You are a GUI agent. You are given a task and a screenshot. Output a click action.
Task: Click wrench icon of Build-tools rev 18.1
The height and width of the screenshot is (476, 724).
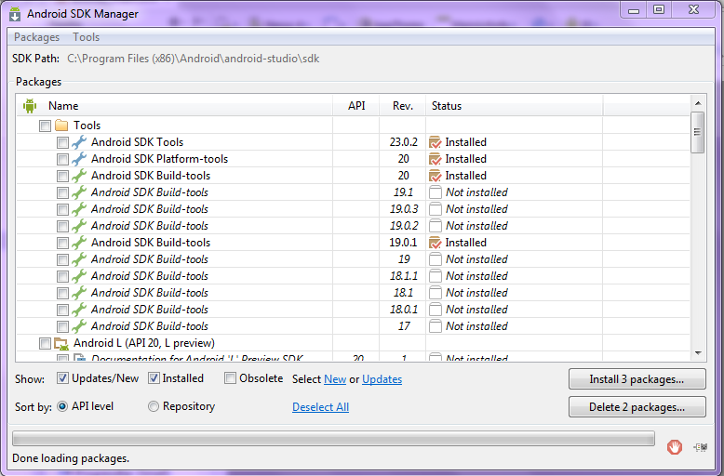click(x=79, y=293)
